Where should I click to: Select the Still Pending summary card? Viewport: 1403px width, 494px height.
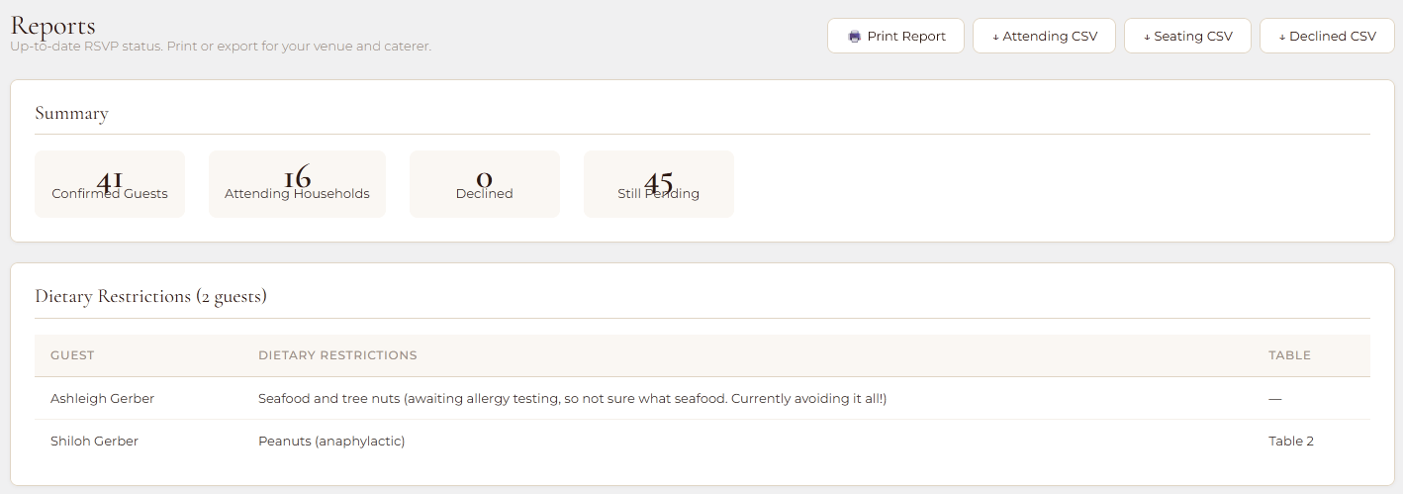coord(658,184)
